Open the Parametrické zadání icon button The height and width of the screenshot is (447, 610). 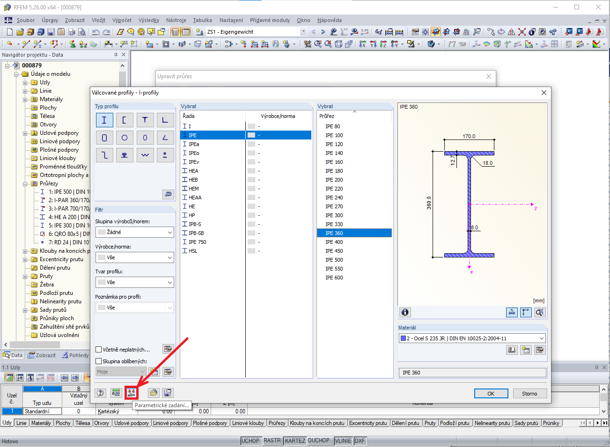pos(132,393)
